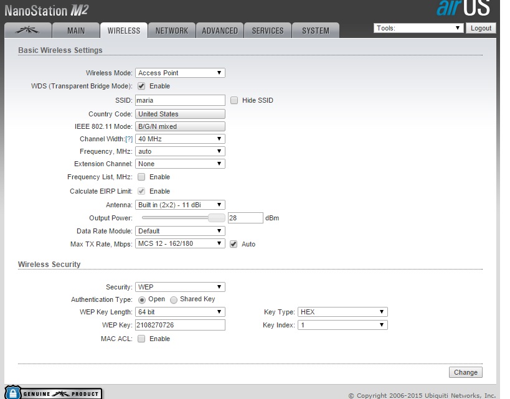Go to the NETWORK tab
The image size is (510, 399).
click(x=172, y=31)
